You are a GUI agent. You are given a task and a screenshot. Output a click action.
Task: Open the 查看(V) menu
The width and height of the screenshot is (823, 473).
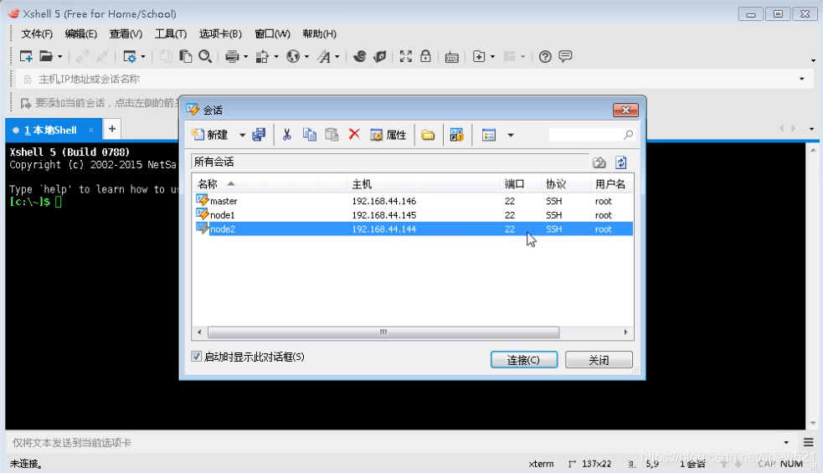pos(126,34)
